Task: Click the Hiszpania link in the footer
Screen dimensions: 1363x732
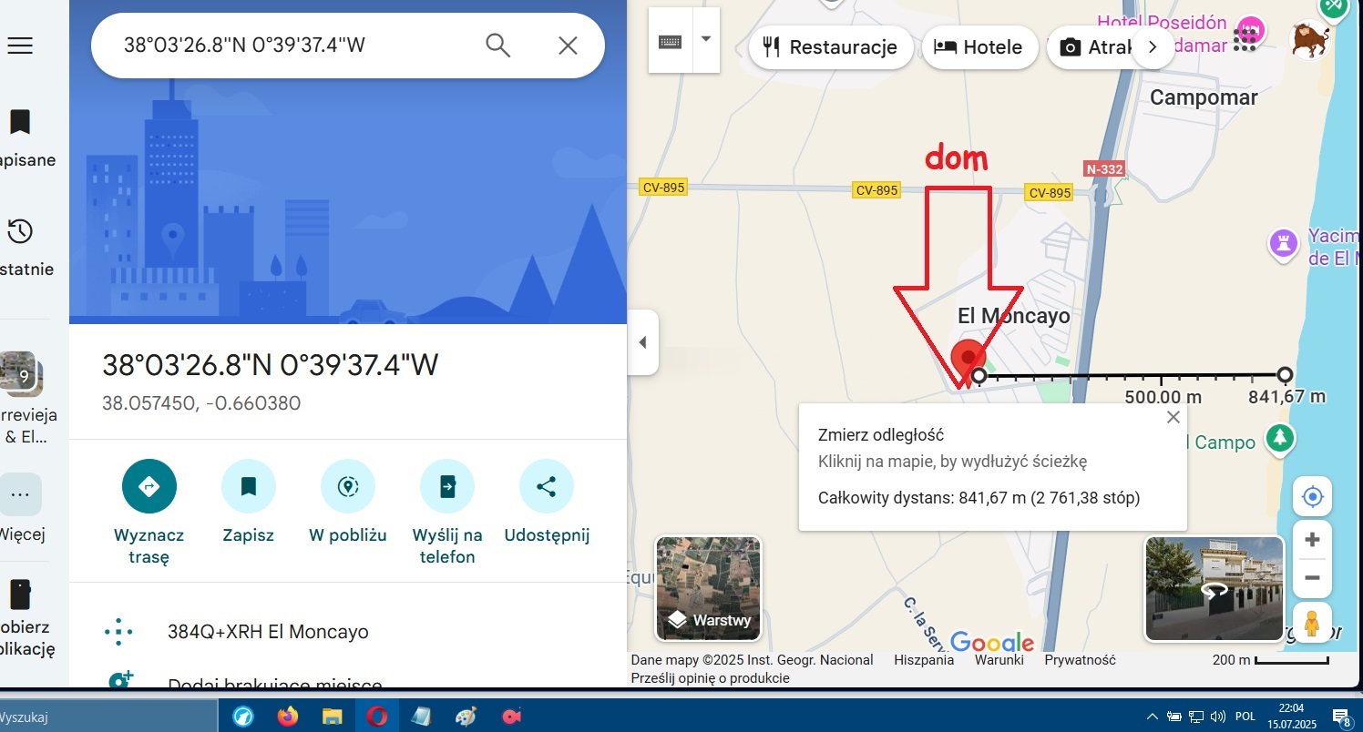Action: [924, 660]
